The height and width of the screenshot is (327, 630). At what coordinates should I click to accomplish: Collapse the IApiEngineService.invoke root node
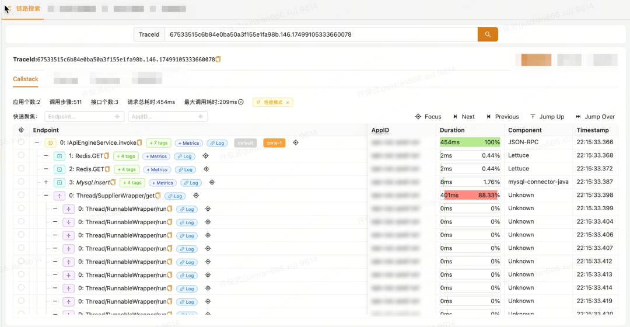point(37,142)
